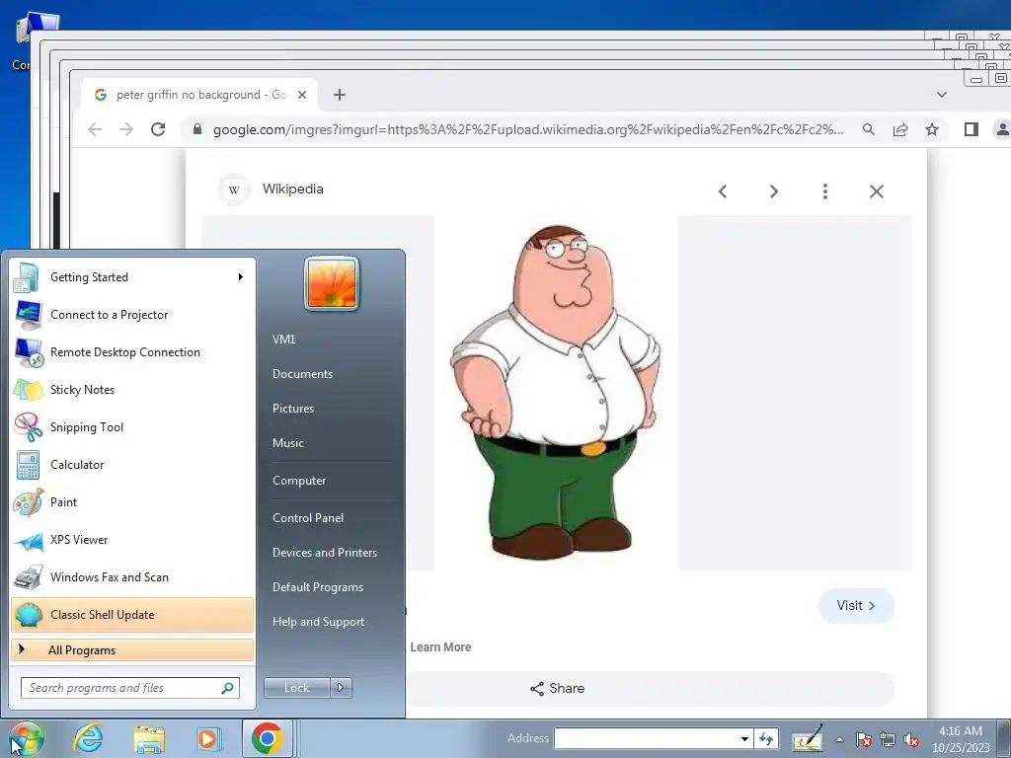
Task: Click the user account flower picture
Action: tap(332, 283)
